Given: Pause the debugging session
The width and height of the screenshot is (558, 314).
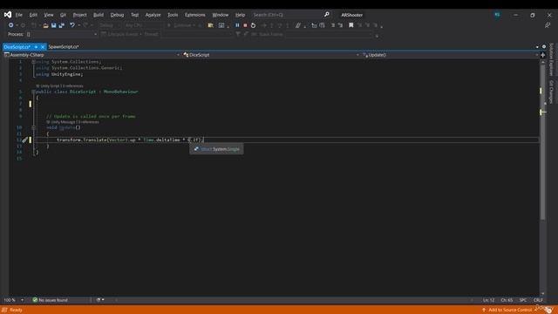Looking at the screenshot, I should (x=237, y=25).
